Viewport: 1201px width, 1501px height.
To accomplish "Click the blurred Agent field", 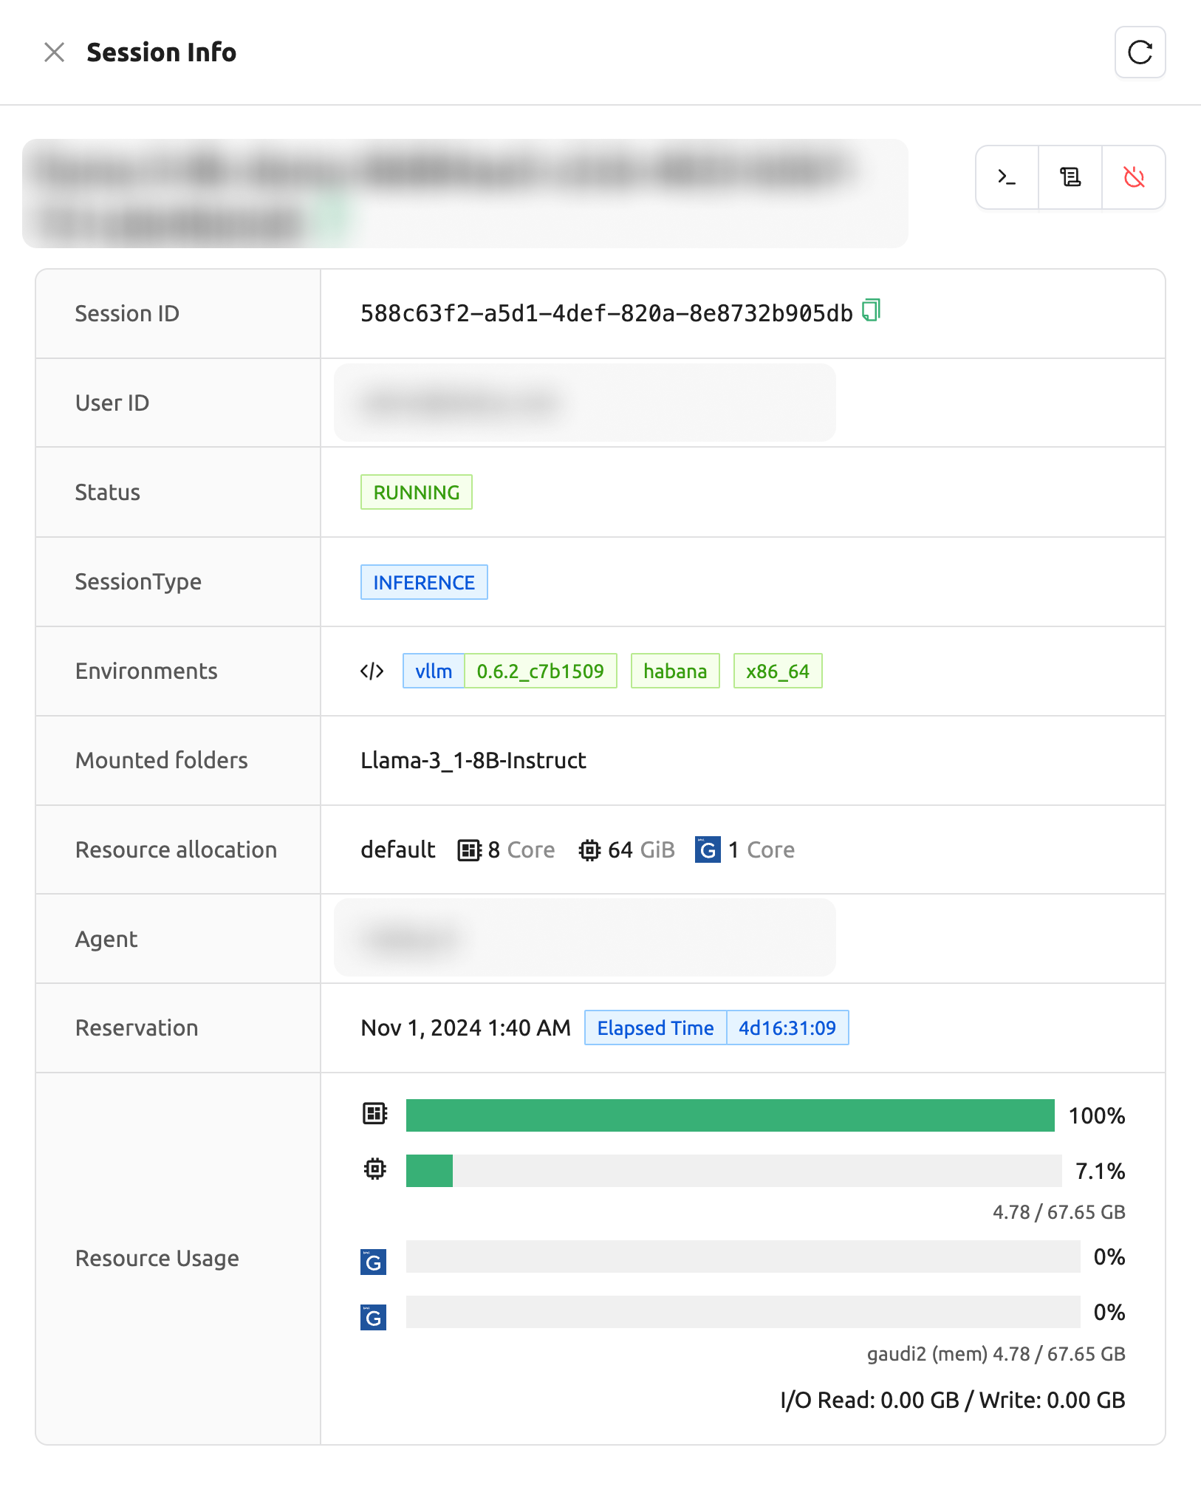I will coord(585,938).
